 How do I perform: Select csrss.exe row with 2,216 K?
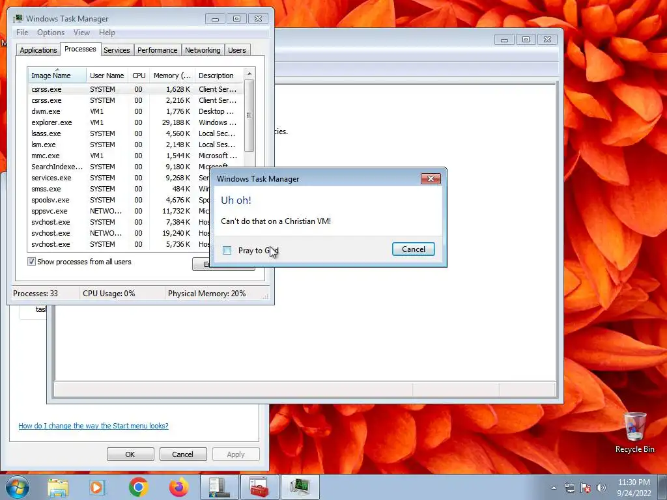(135, 100)
